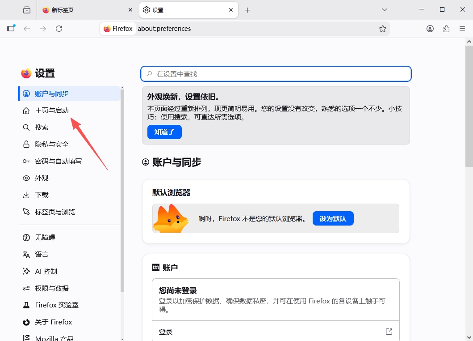The image size is (473, 341).
Task: Click the sidebar list scrollbar
Action: click(122, 191)
